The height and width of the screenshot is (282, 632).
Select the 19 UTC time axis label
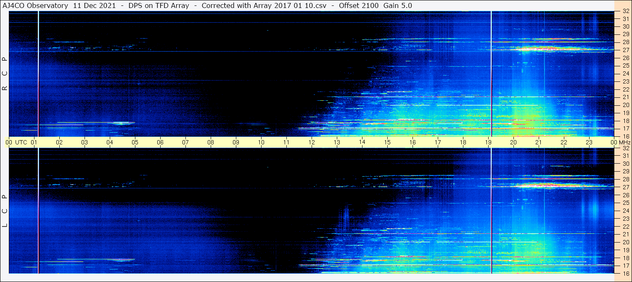coord(488,142)
